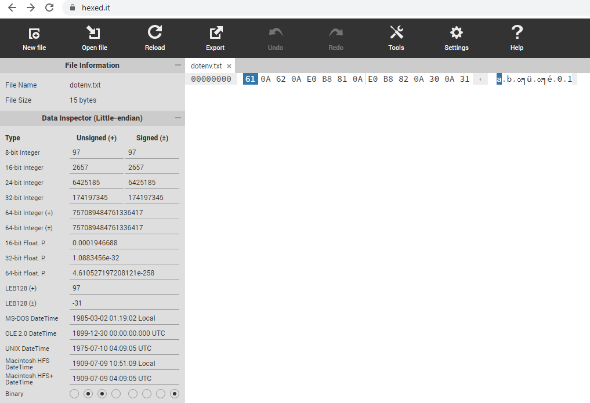Open Help question mark

click(x=517, y=34)
